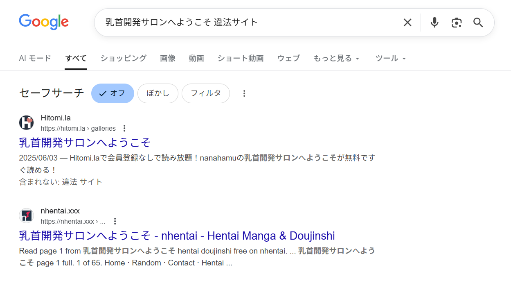Open the three-dot options next to the Hitomi.la result
This screenshot has width=511, height=281.
point(124,128)
